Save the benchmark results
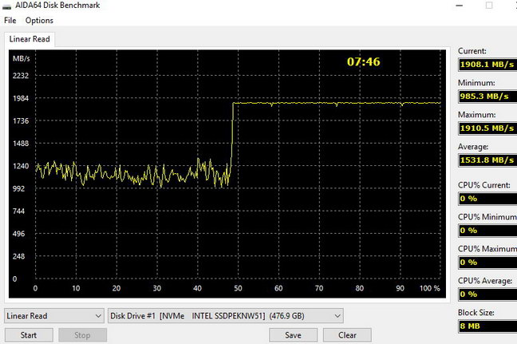The height and width of the screenshot is (344, 517). [x=293, y=335]
